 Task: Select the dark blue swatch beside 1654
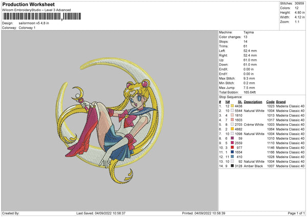(x=232, y=152)
